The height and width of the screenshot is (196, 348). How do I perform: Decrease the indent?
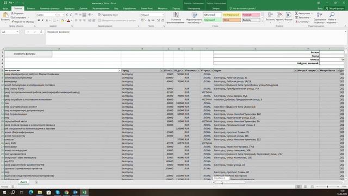[x=90, y=21]
